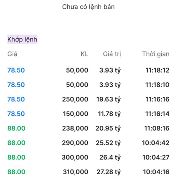This screenshot has width=177, height=177.
Task: Select the trade row at 11:18:10
Action: point(88,85)
